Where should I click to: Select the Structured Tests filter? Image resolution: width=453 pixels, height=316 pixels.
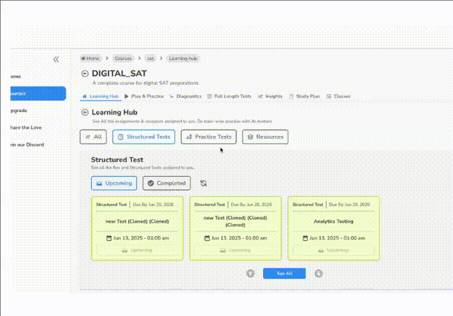144,137
